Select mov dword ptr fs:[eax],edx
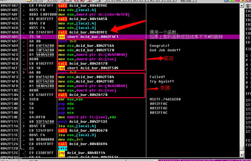Image resolution: width=251 pixels, height=161 pixels. (x=87, y=117)
